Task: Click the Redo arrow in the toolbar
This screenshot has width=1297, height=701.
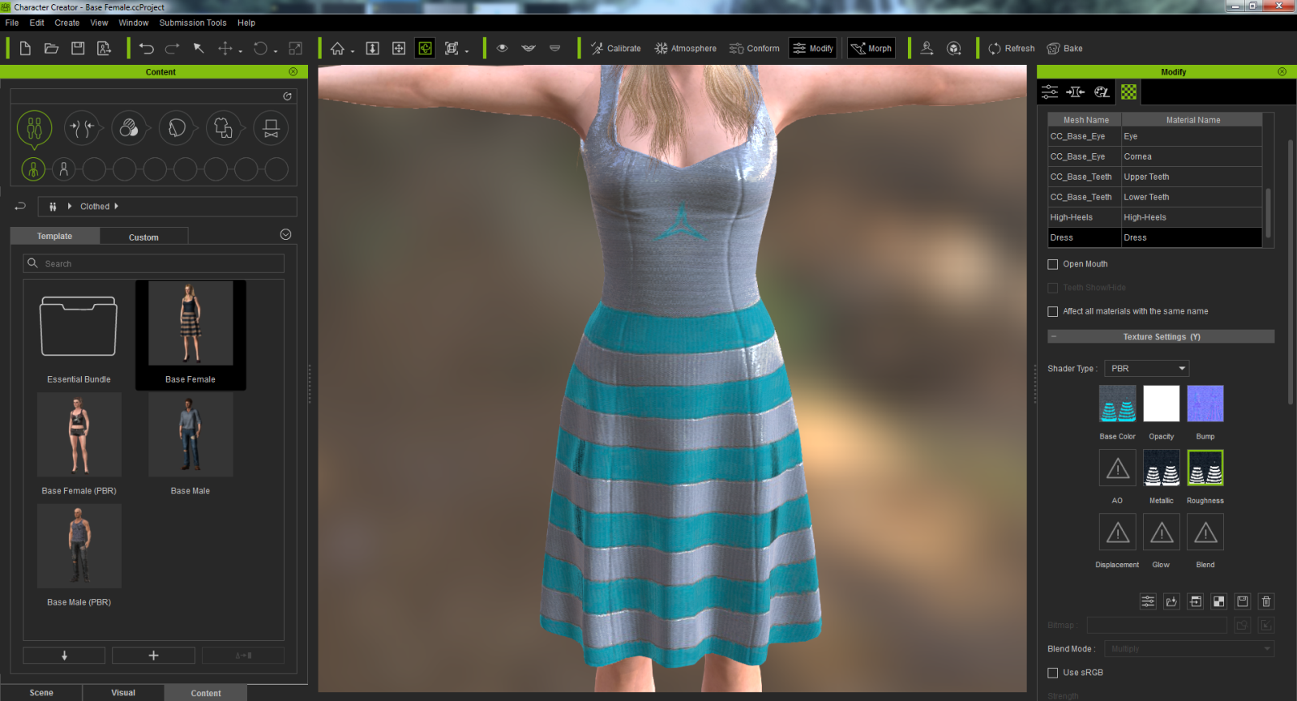Action: 173,49
